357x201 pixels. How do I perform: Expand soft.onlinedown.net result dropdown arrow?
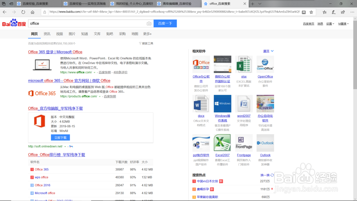[65, 147]
